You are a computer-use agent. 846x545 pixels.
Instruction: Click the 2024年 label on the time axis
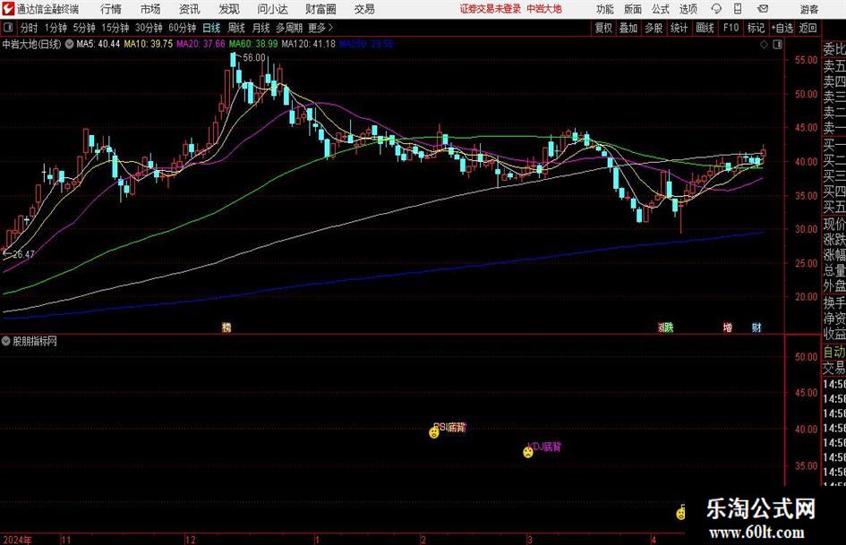pos(17,540)
